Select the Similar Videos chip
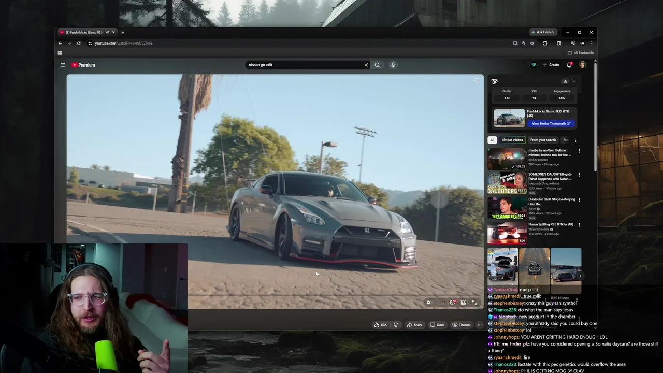 [512, 140]
